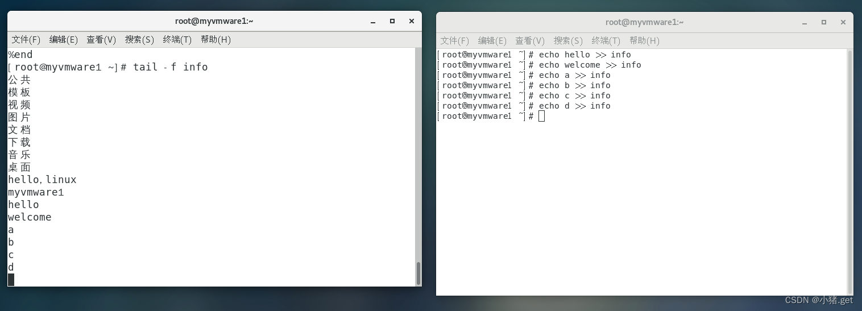Open 查看(V) menu in left terminal
This screenshot has width=862, height=311.
tap(101, 39)
